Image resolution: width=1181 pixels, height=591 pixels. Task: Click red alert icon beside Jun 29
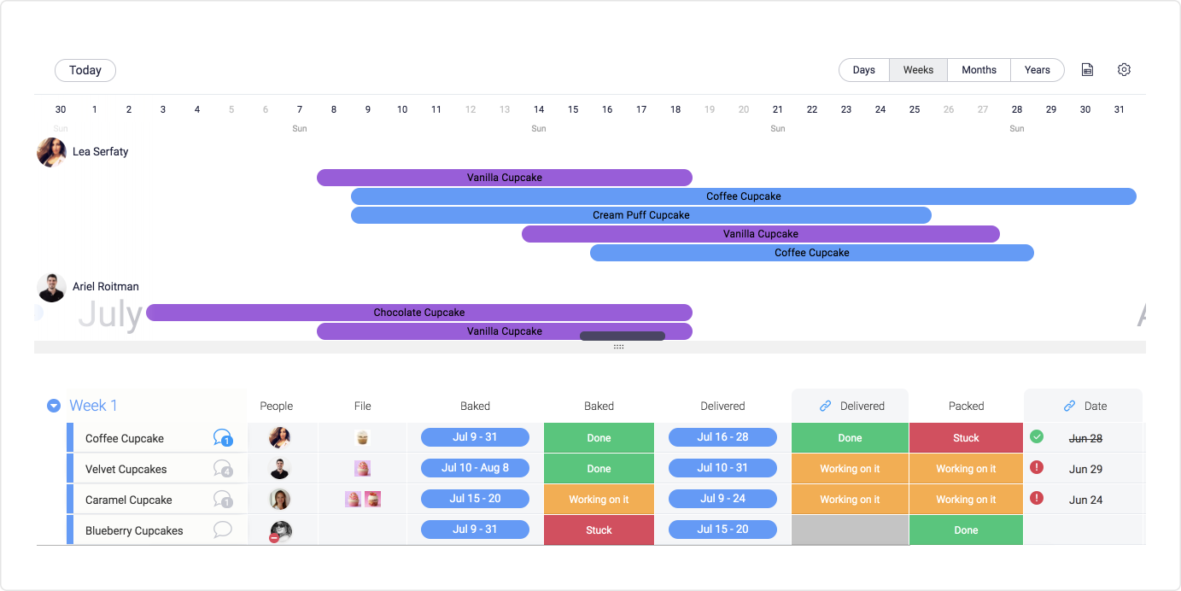tap(1037, 467)
